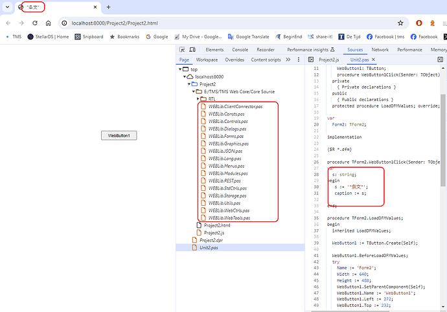
Task: Switch to Console panel
Action: point(240,50)
